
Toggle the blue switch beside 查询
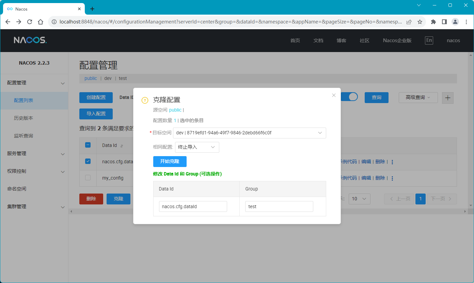[x=349, y=97]
